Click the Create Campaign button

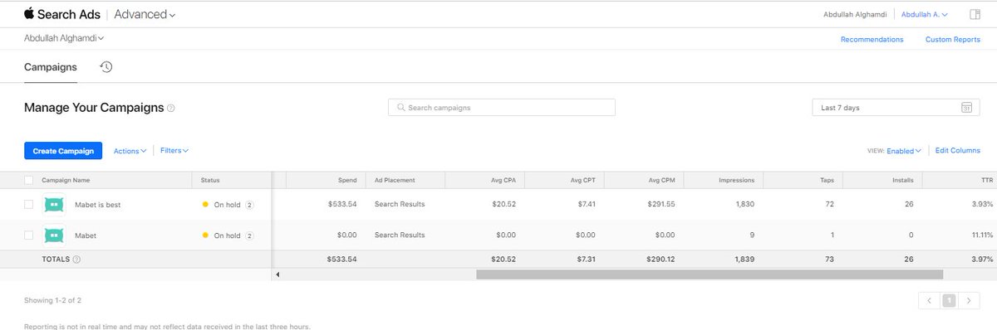tap(63, 151)
